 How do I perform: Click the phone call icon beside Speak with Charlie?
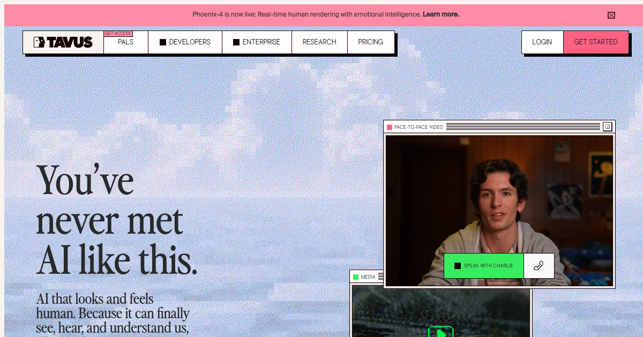[539, 266]
